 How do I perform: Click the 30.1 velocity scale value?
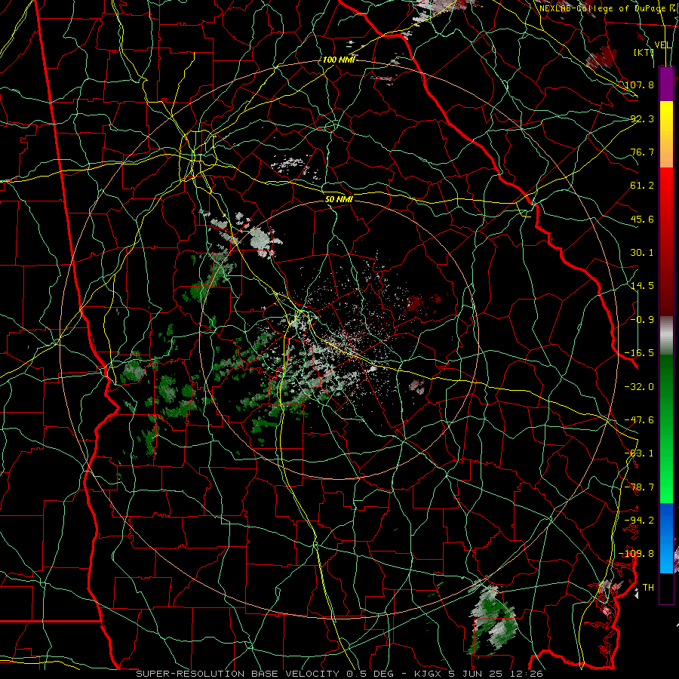coord(642,253)
